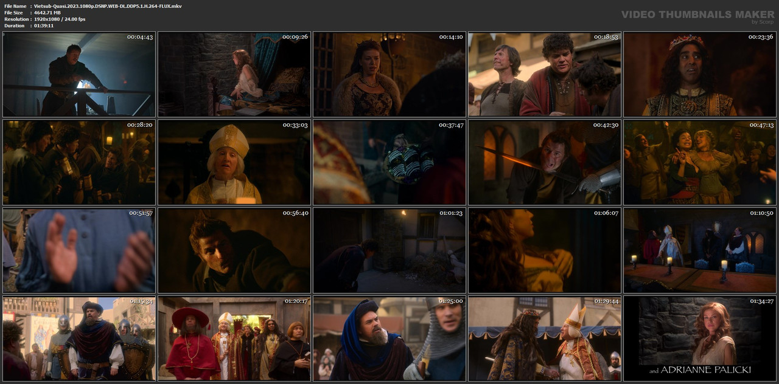Viewport: 779px width, 384px height.
Task: Select the thumbnail timestamped 00:18:53
Action: click(545, 74)
